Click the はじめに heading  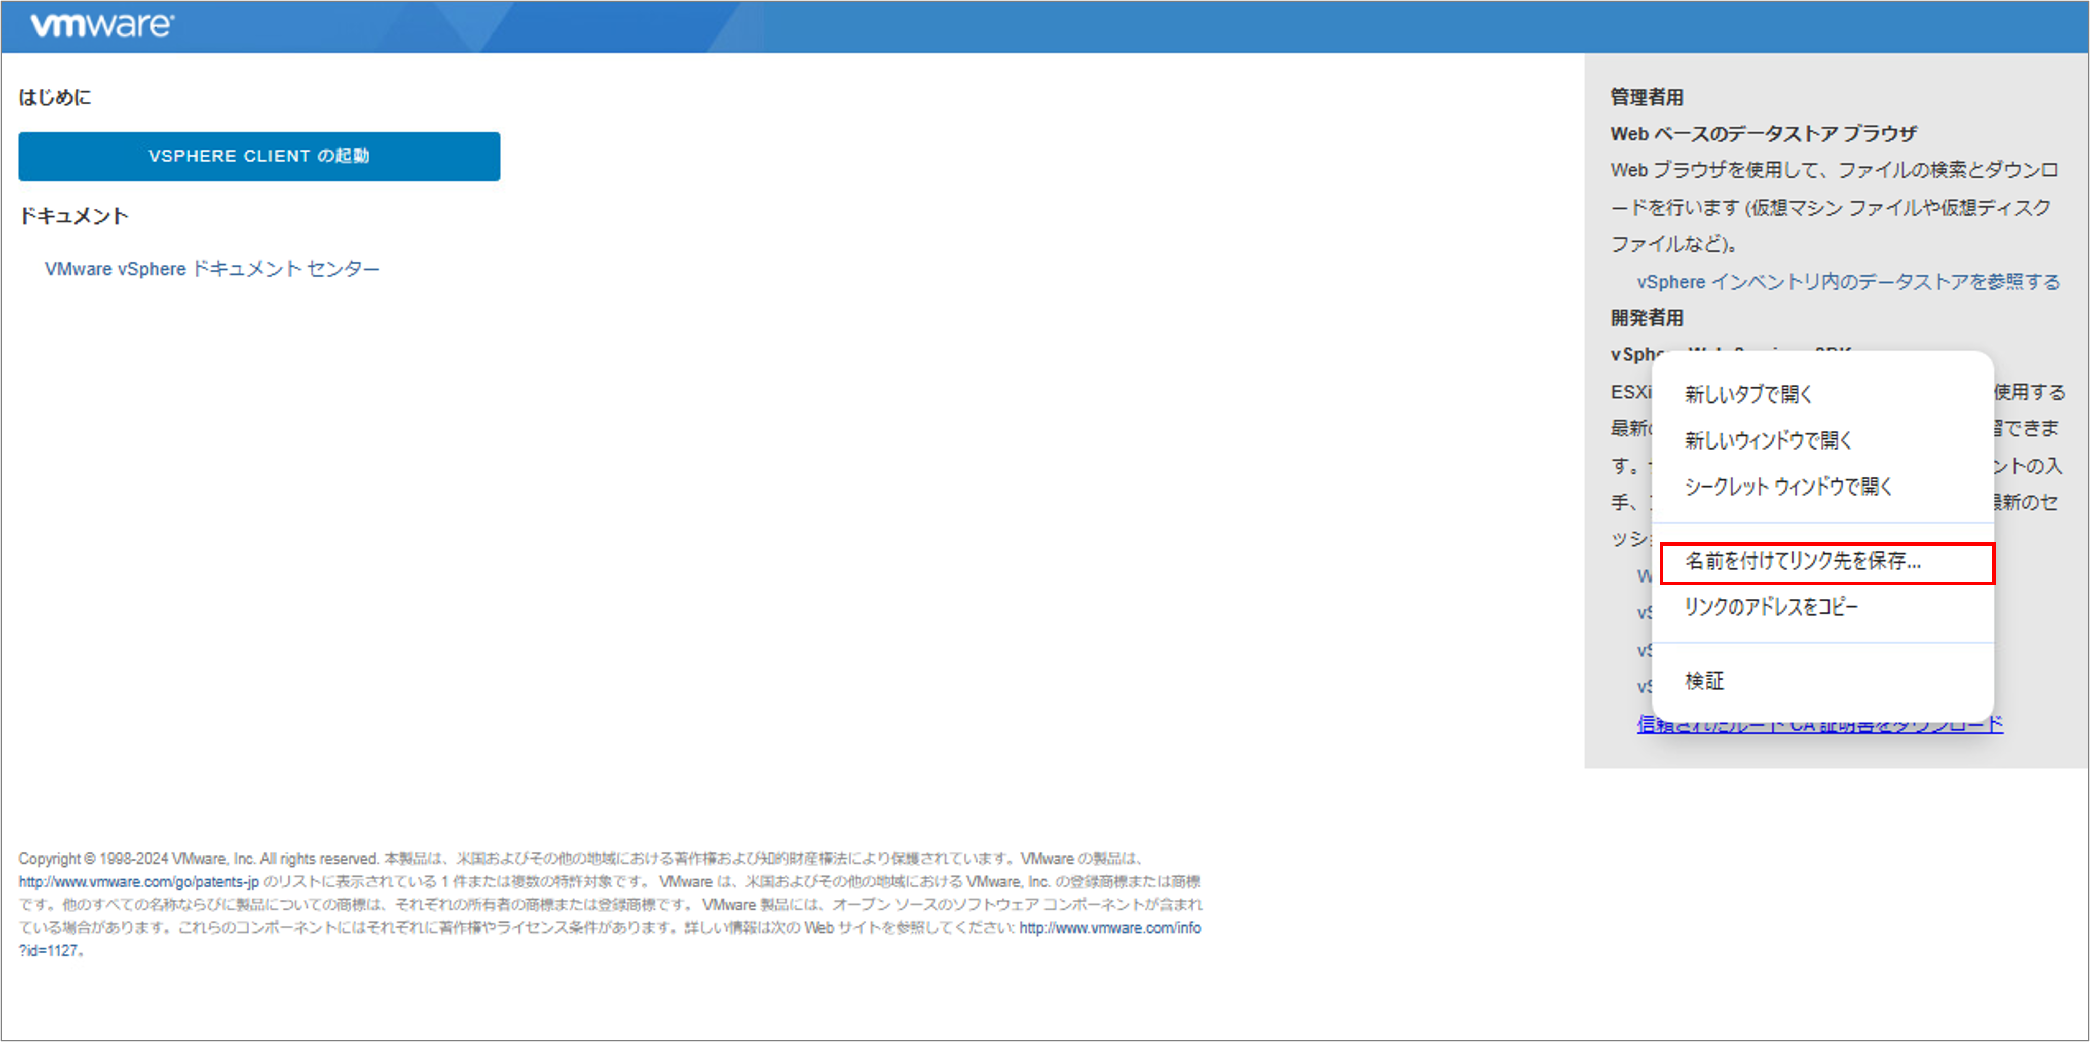click(55, 97)
